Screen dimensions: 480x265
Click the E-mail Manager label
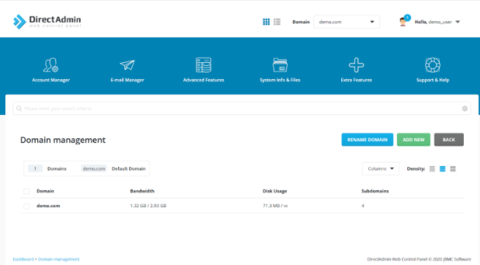click(x=128, y=80)
